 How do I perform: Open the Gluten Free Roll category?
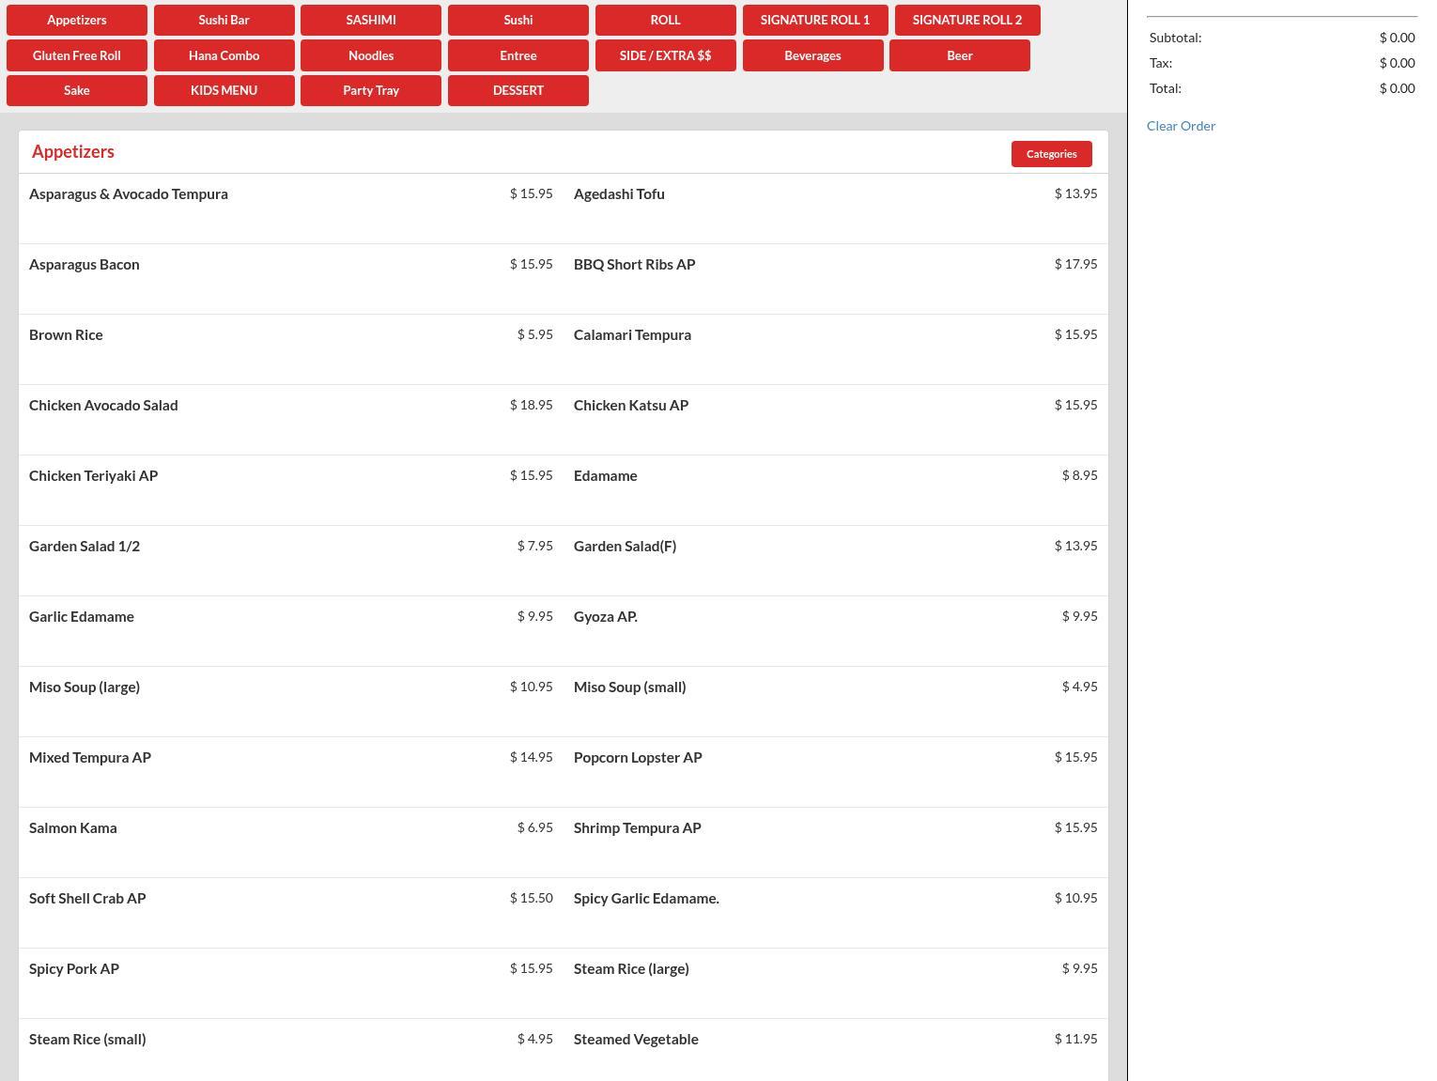pyautogui.click(x=77, y=55)
